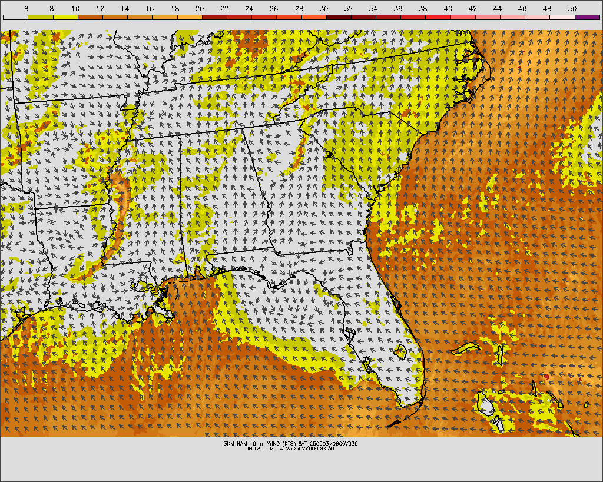603x482 pixels.
Task: Click the legend swatch between 16 and 18
Action: tap(165, 18)
